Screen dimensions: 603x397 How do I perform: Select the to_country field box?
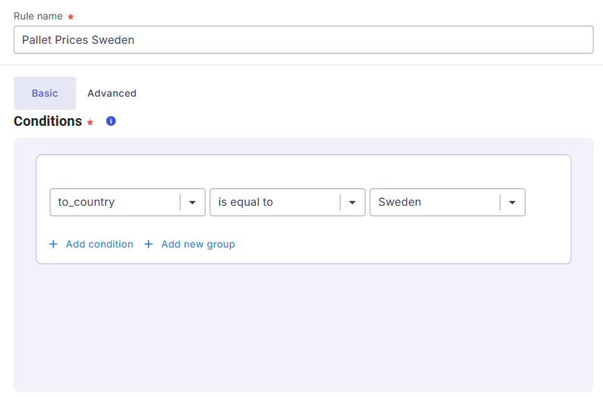point(128,202)
